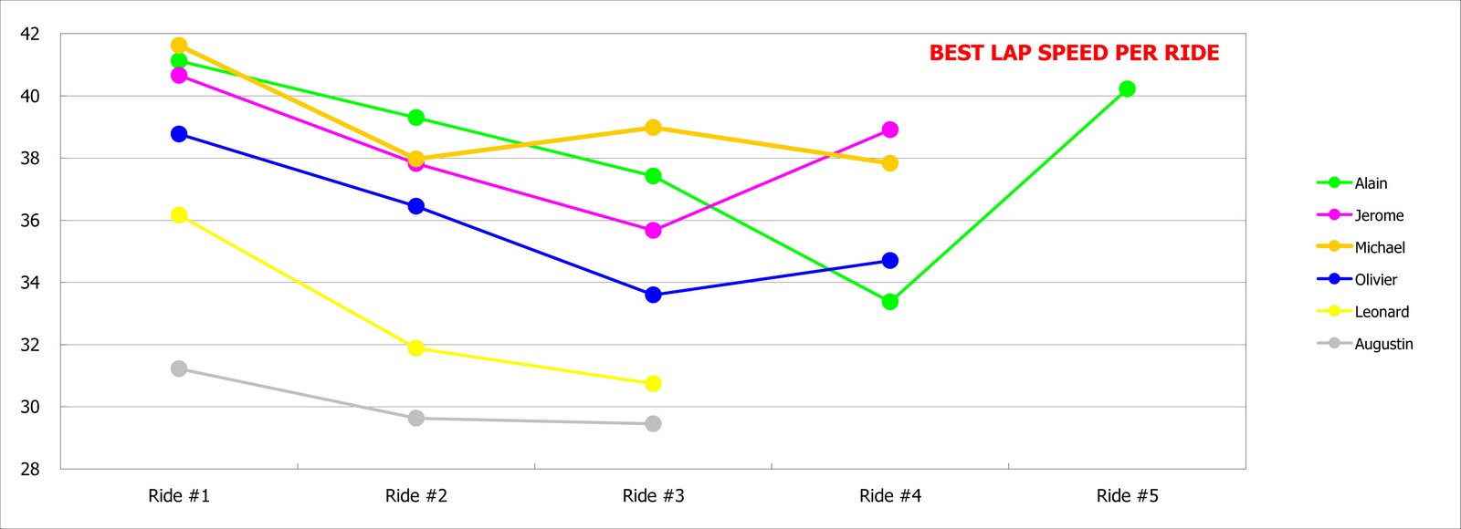Click Alain's green legend marker

(1334, 183)
